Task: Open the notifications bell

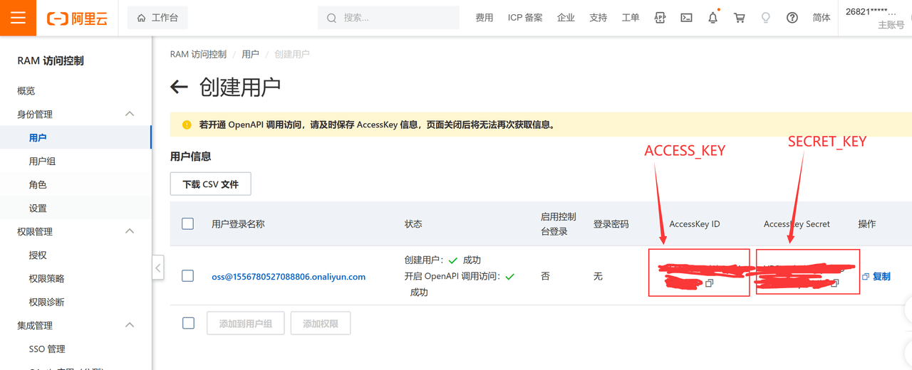Action: click(712, 18)
